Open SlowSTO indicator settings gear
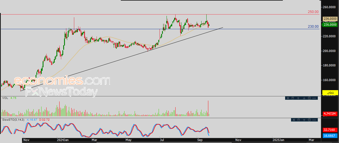The width and height of the screenshot is (339, 143). [x=309, y=120]
